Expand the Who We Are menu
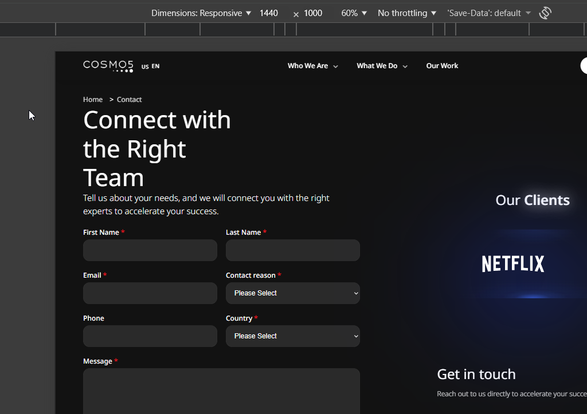The image size is (587, 414). click(x=312, y=66)
